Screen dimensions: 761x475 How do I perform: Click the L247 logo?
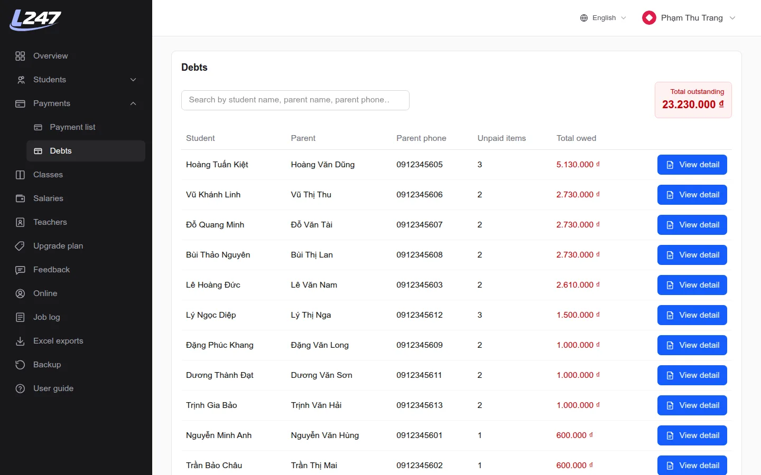[35, 20]
